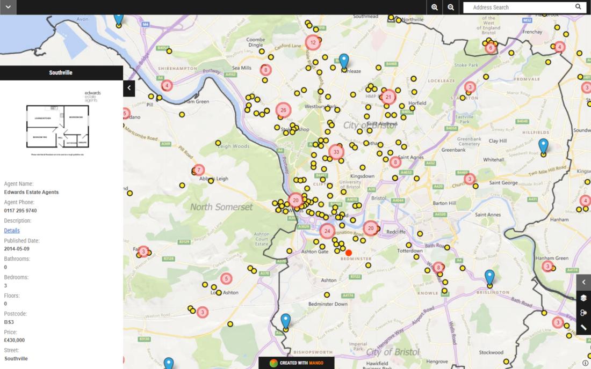Image resolution: width=591 pixels, height=369 pixels.
Task: Collapse the right toolbar with its chevron
Action: (583, 282)
